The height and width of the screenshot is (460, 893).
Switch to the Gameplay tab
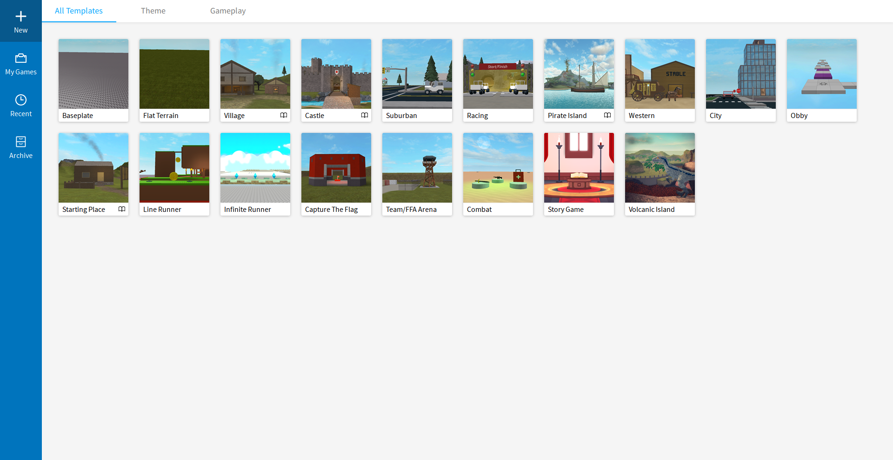coord(227,11)
